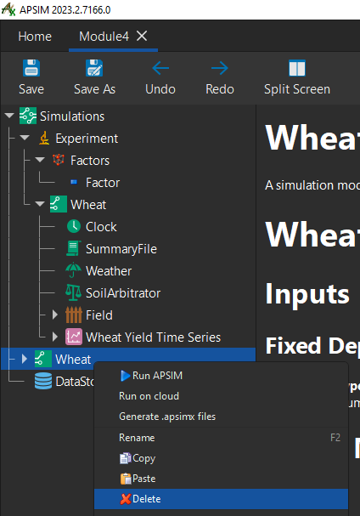
Task: Select the Factor tree item
Action: tap(103, 183)
